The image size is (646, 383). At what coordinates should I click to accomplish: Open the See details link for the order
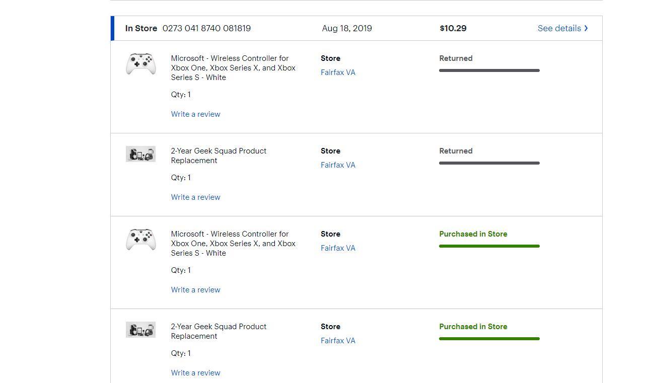coord(559,28)
